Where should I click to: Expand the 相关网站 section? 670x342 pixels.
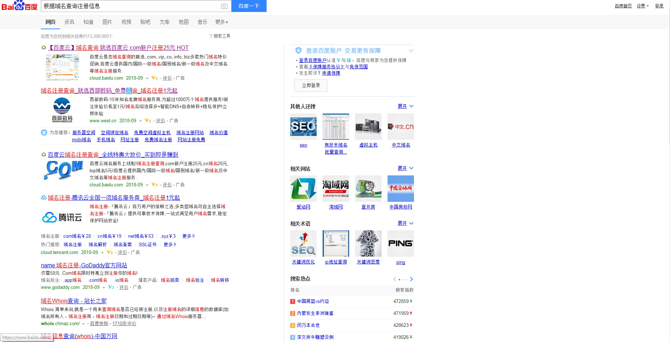(x=405, y=168)
